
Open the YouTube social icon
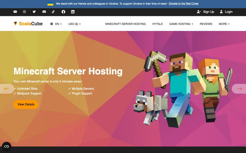15,12
